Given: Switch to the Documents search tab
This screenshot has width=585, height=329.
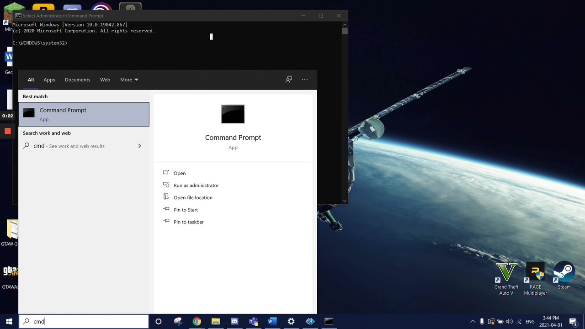Looking at the screenshot, I should click(77, 80).
